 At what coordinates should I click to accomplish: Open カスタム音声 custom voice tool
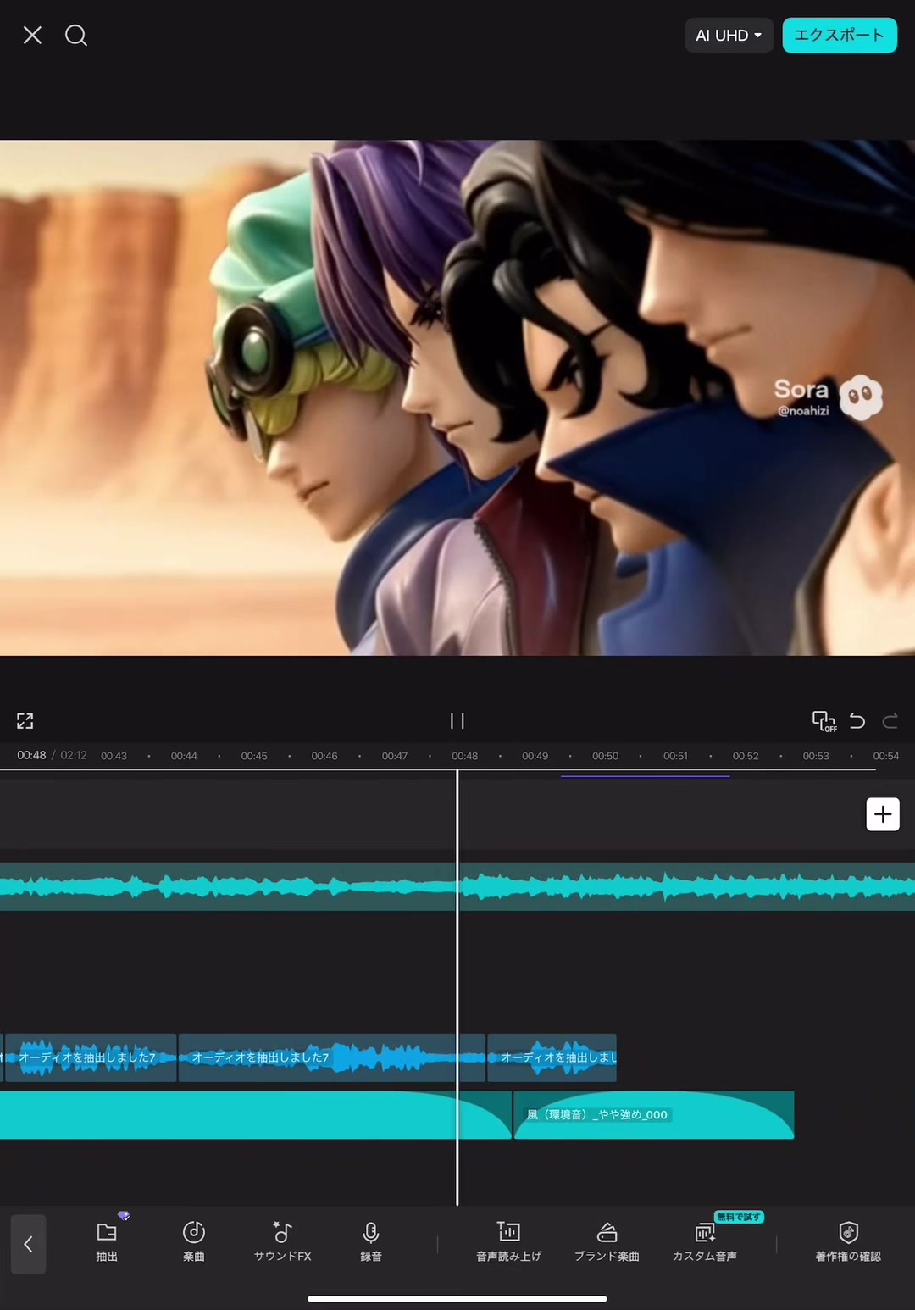coord(705,1241)
